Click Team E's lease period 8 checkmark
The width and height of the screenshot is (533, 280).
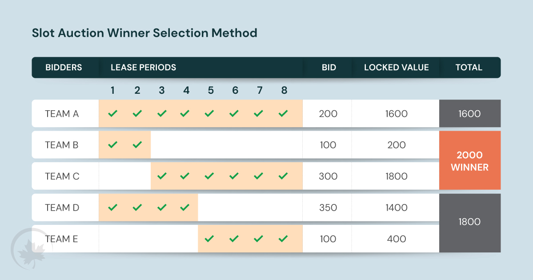(284, 239)
